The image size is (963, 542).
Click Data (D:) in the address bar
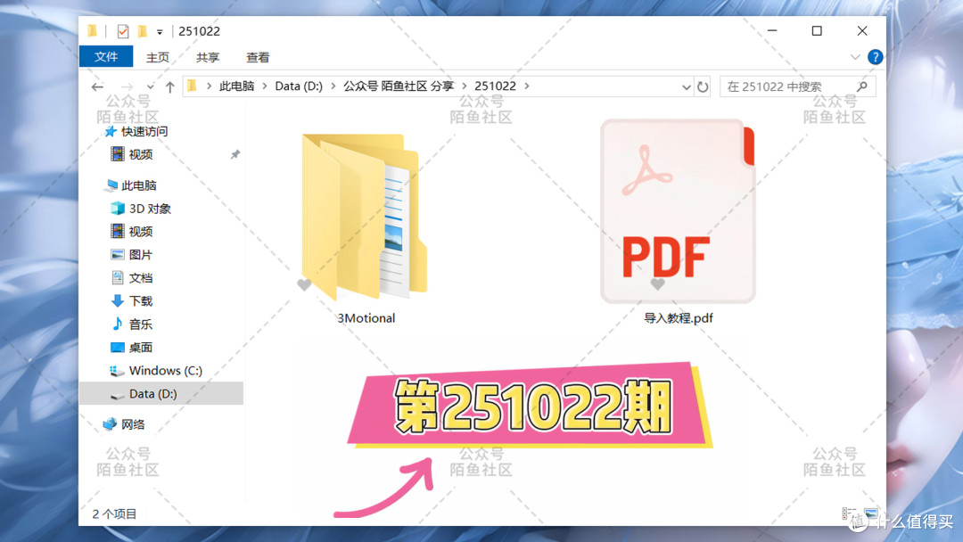(299, 86)
